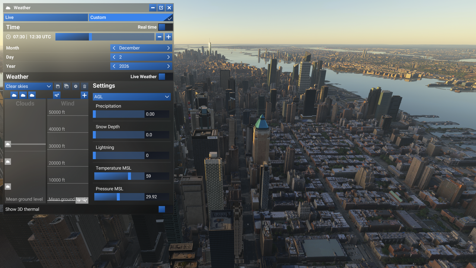Viewport: 476px width, 268px height.
Task: Switch to the Live weather tab
Action: (46, 17)
